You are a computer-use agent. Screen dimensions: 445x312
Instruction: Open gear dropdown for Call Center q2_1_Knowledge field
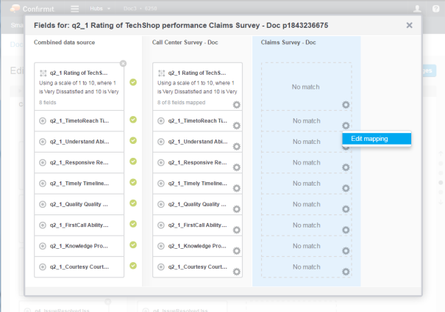point(236,251)
